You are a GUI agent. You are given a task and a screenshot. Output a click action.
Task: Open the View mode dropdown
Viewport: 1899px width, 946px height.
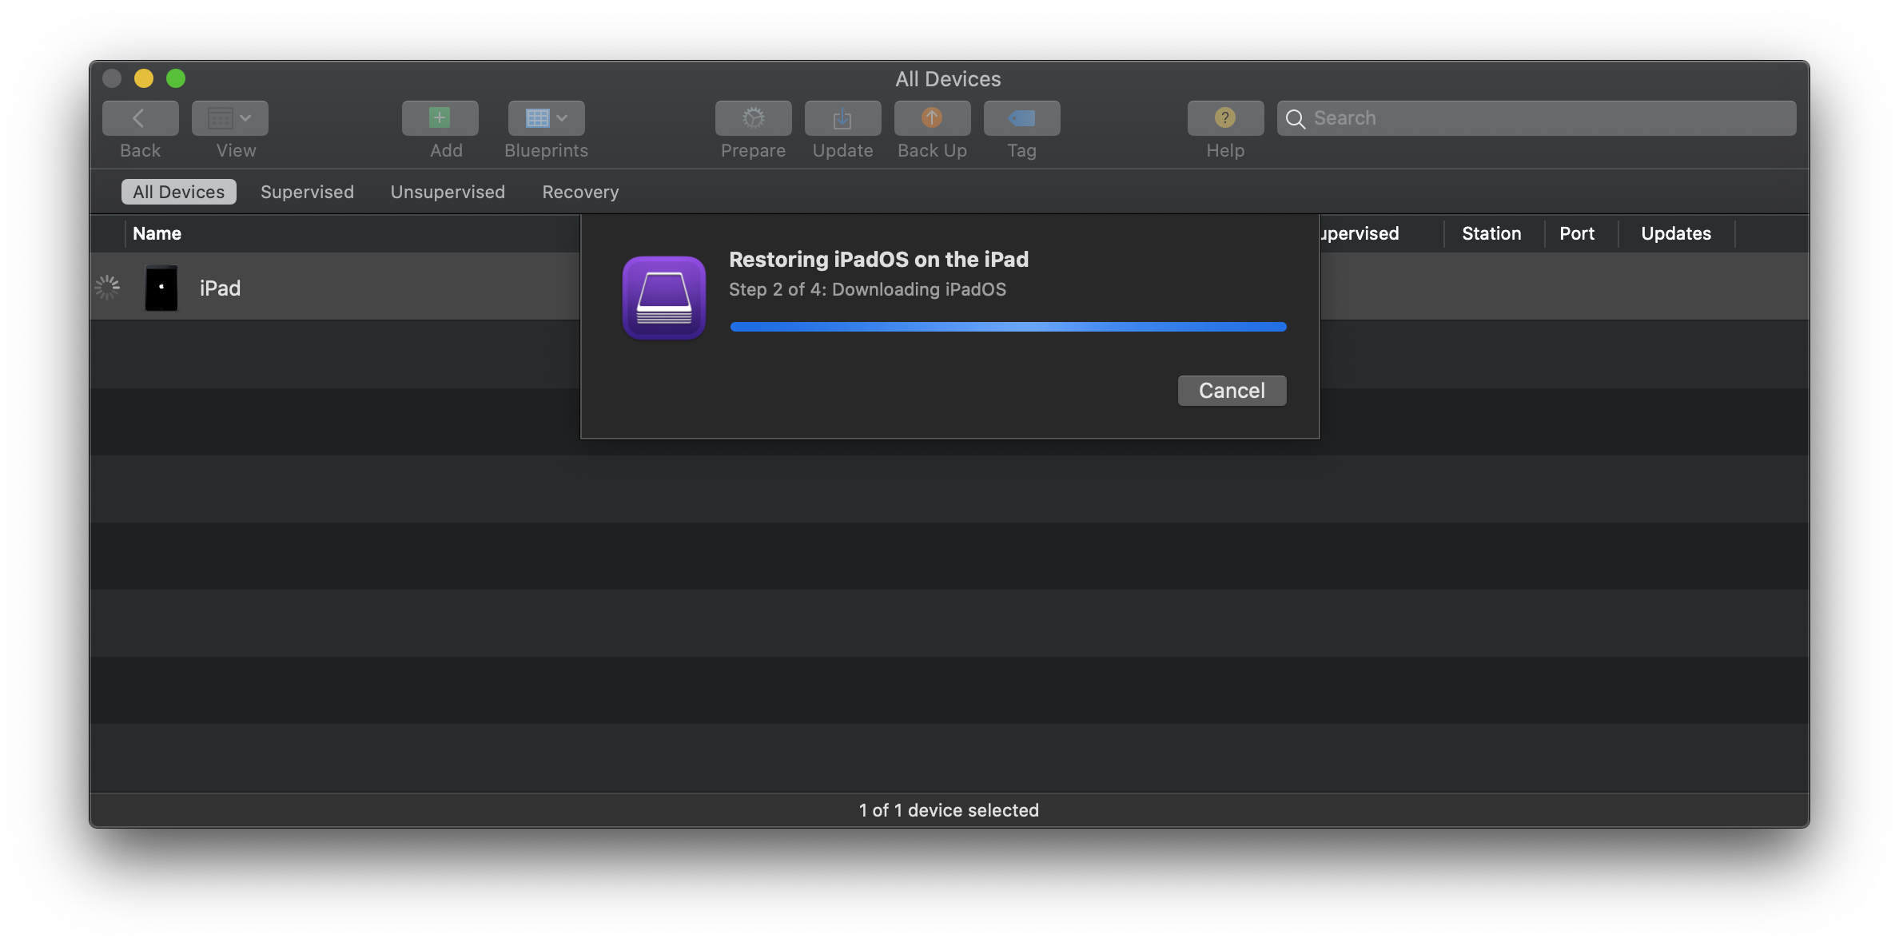pos(229,118)
